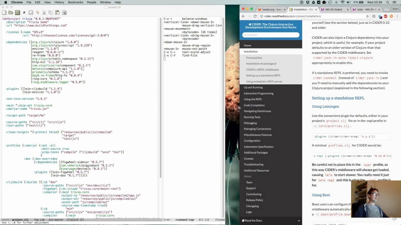
Task: Open Spotlight search in the menu bar
Action: click(x=388, y=2)
